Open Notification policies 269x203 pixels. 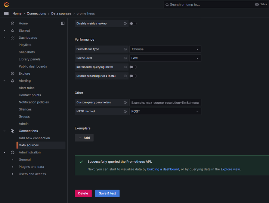[x=34, y=102]
